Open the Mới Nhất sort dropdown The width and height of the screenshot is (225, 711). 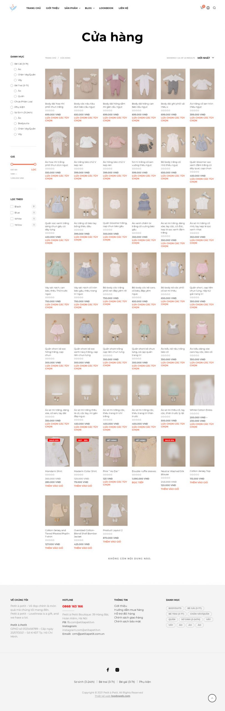(206, 58)
